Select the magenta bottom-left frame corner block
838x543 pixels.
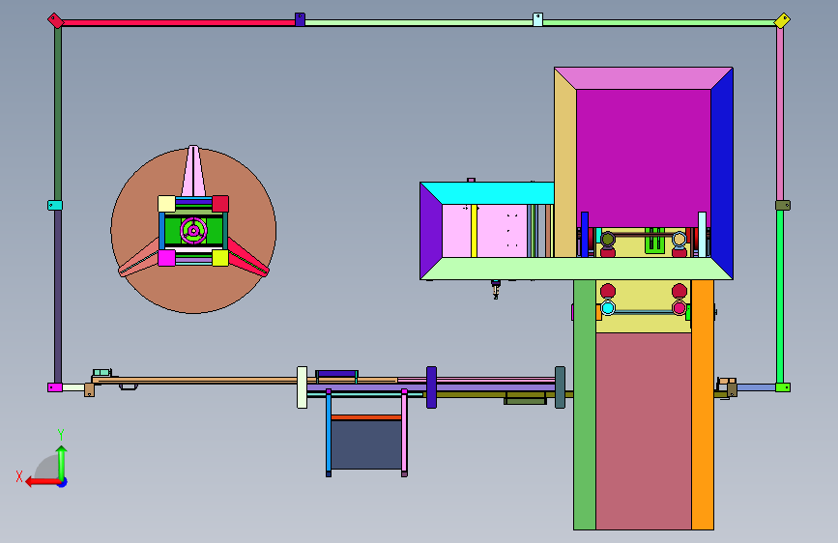pyautogui.click(x=55, y=387)
